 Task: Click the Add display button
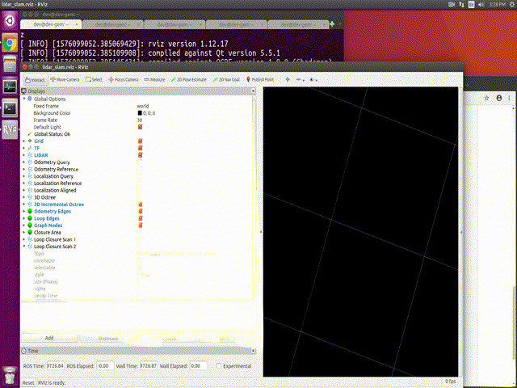tap(48, 338)
